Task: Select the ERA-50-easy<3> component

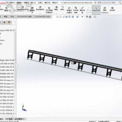Action: pyautogui.click(x=7, y=87)
